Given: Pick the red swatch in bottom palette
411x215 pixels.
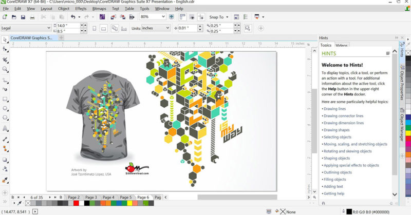Looking at the screenshot, I should 76,203.
